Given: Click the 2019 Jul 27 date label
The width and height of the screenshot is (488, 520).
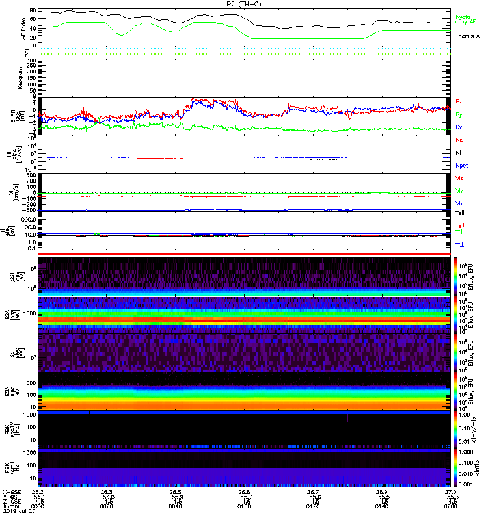Looking at the screenshot, I should (x=20, y=512).
